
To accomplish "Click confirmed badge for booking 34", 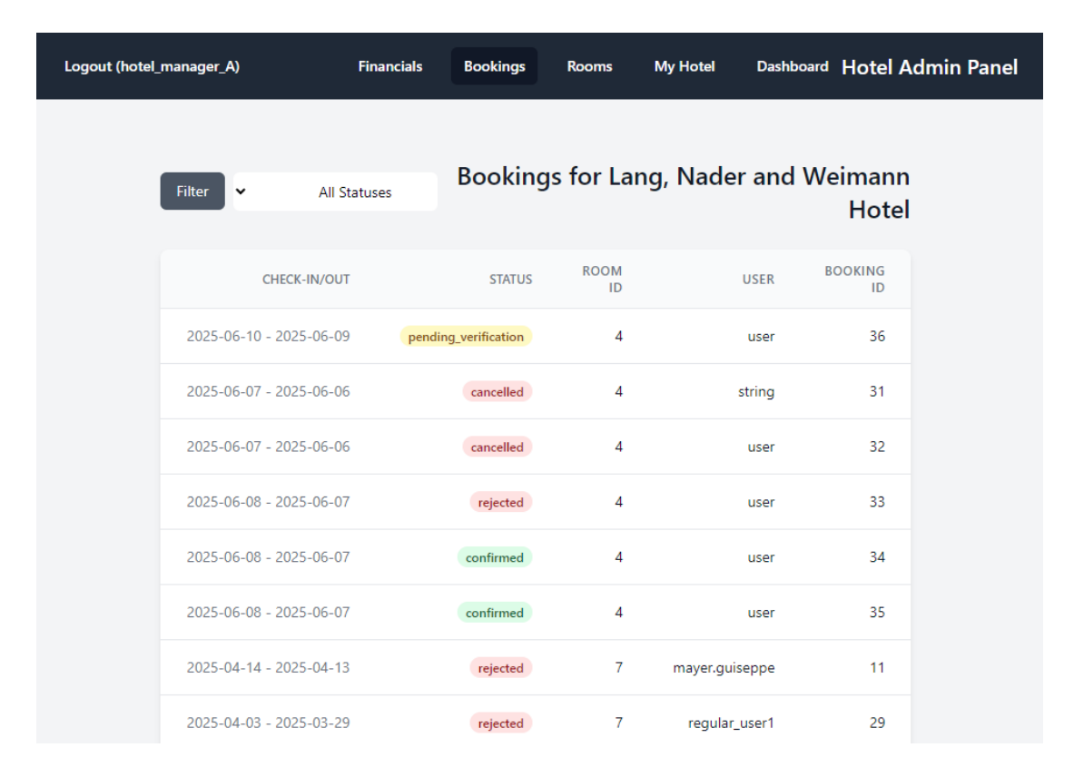I will (494, 557).
